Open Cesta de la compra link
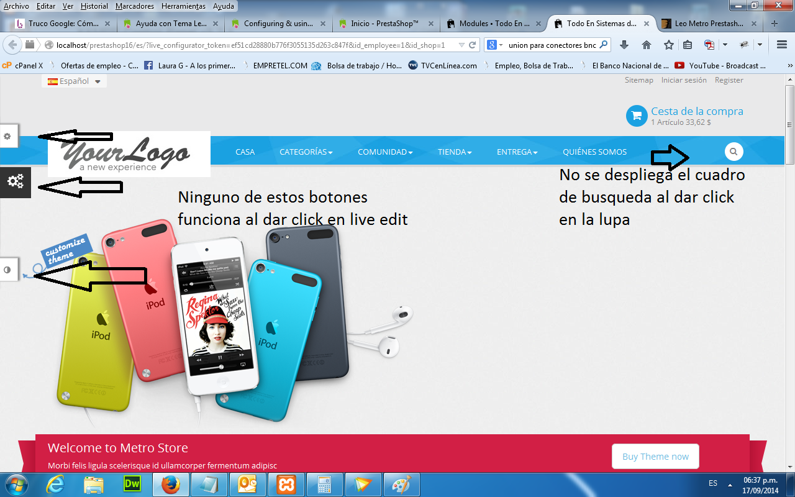 (697, 111)
